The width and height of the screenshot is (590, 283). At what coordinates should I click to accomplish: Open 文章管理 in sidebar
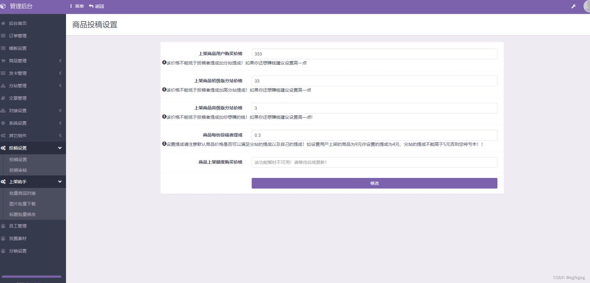tap(18, 98)
